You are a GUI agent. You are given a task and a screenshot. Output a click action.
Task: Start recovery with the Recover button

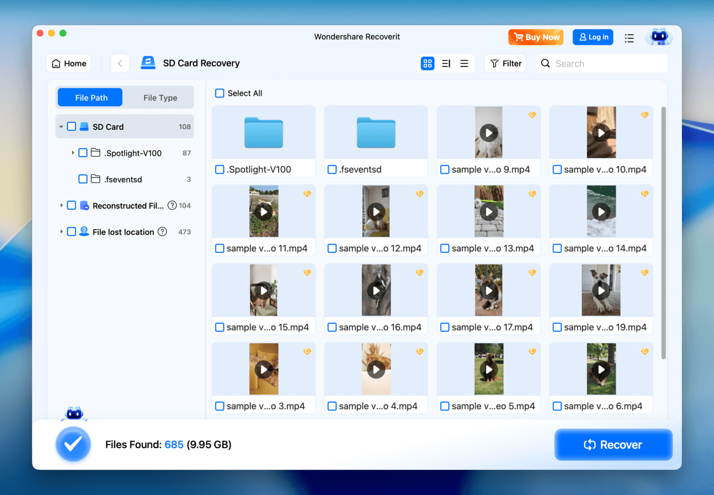[613, 444]
